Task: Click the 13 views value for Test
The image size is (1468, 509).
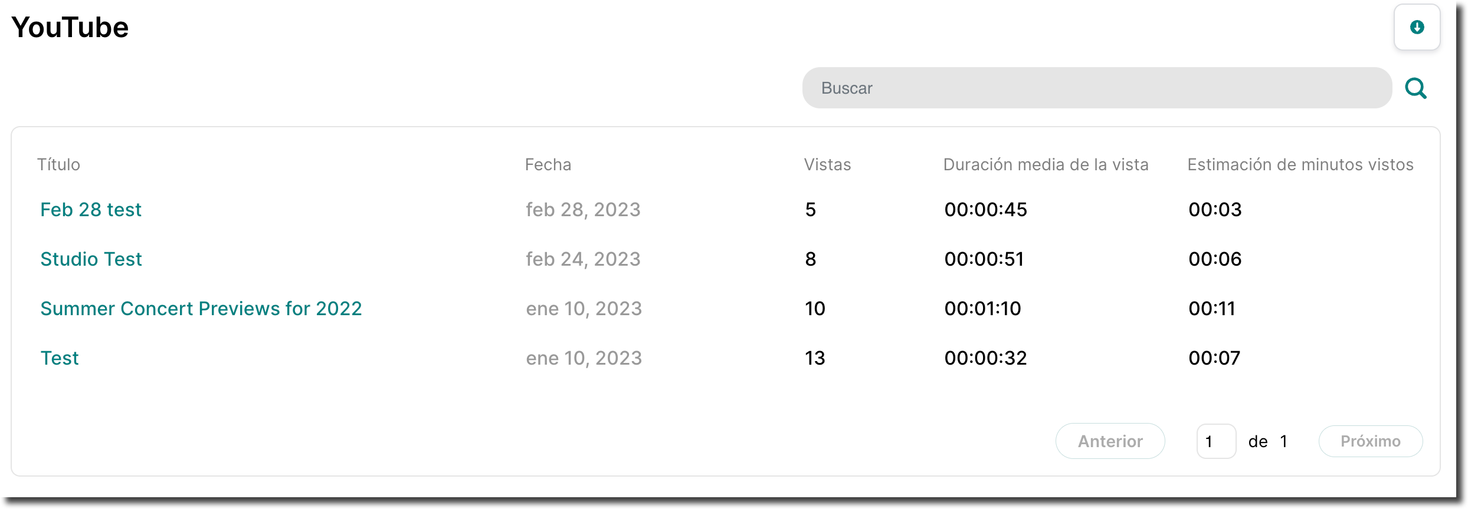Action: click(x=815, y=358)
